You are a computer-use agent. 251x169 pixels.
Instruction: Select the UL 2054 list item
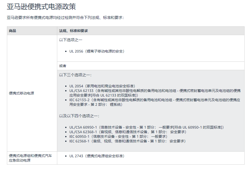(x=102, y=86)
